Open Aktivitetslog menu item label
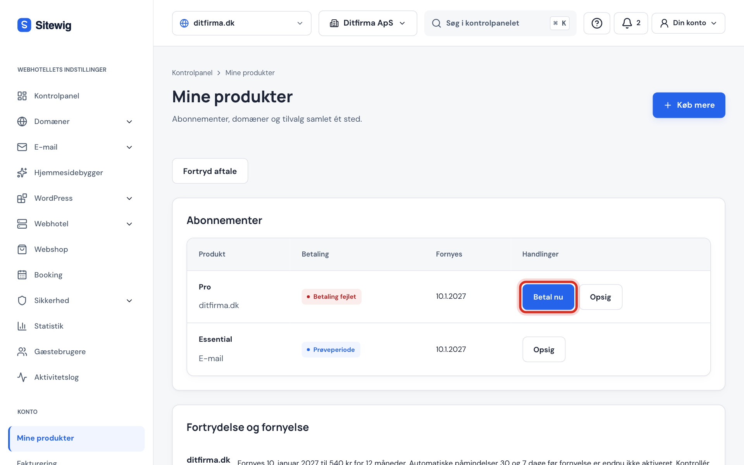Screen dimensions: 744x465 [57, 377]
